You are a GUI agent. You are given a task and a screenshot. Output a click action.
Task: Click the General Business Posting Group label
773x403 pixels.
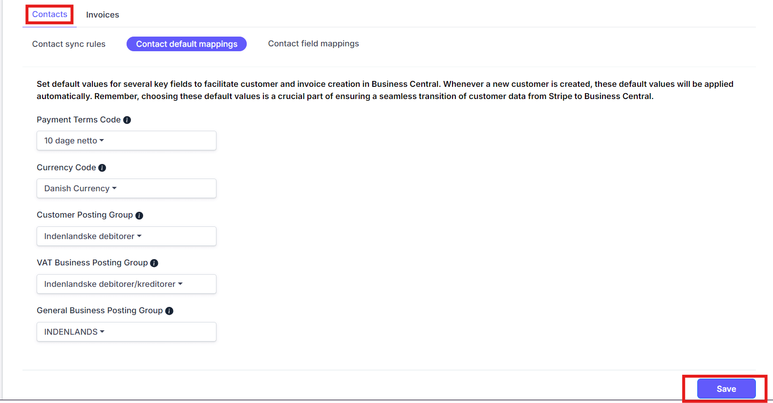(x=100, y=310)
